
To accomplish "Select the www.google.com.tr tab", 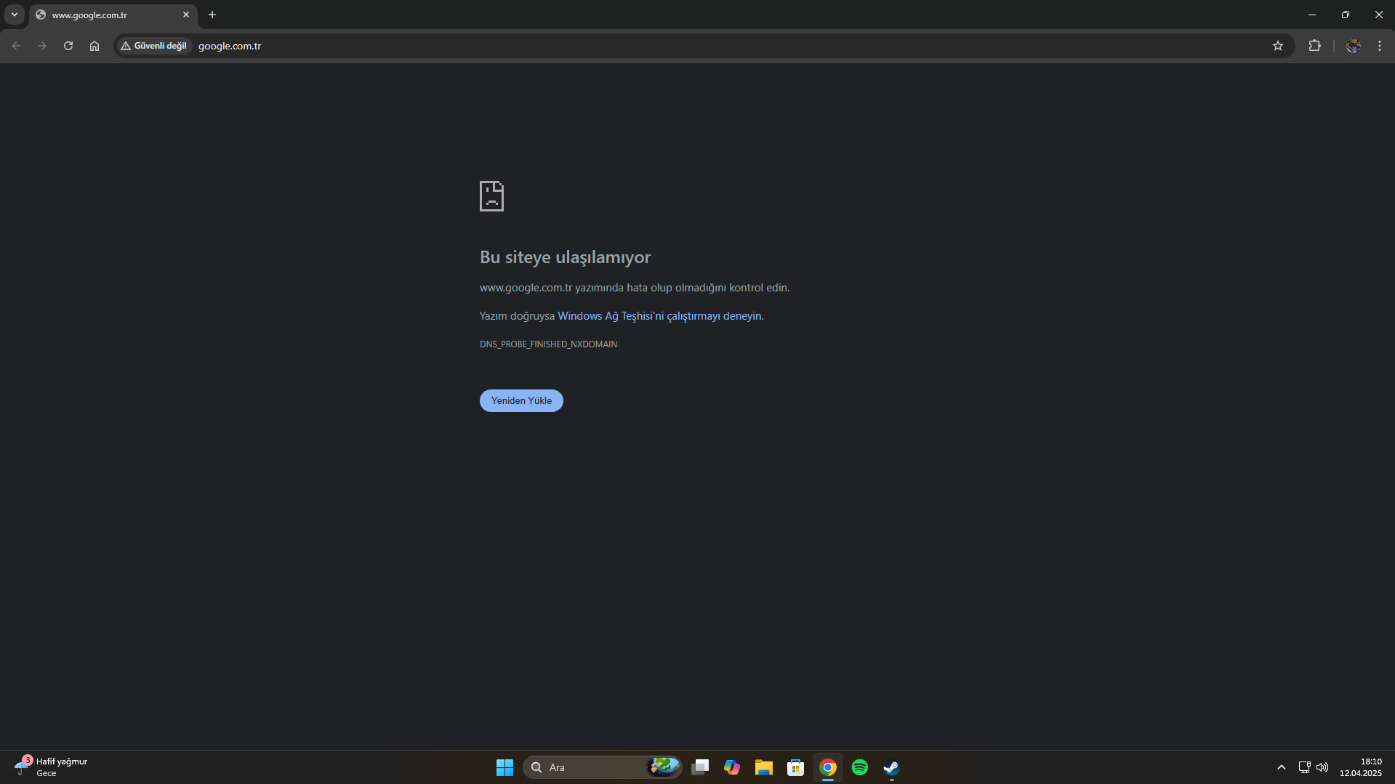I will [113, 15].
